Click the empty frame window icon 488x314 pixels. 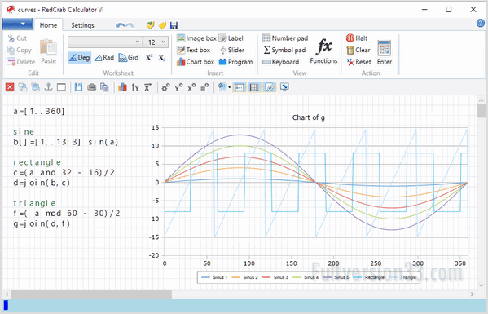(x=61, y=87)
